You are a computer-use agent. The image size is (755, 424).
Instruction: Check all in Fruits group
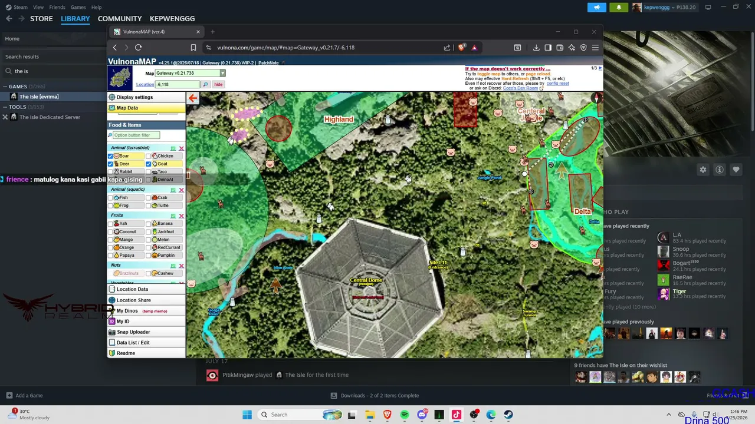click(173, 216)
